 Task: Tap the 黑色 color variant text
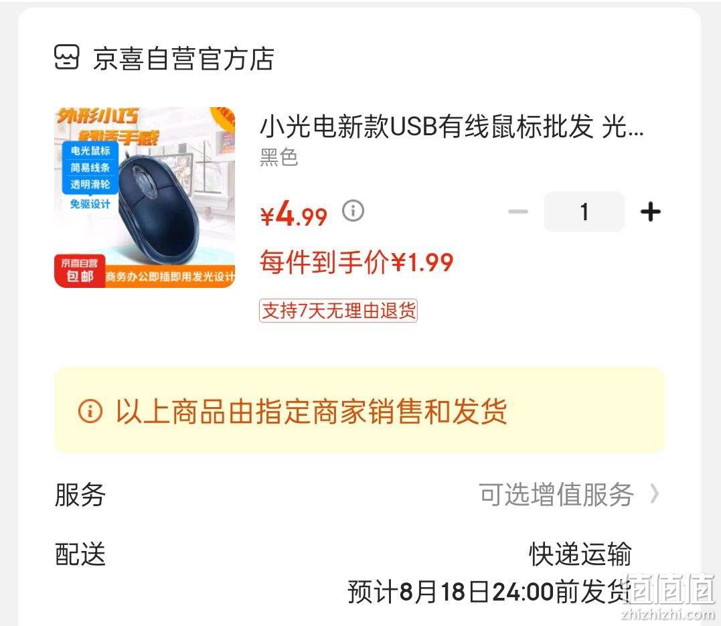click(x=279, y=157)
